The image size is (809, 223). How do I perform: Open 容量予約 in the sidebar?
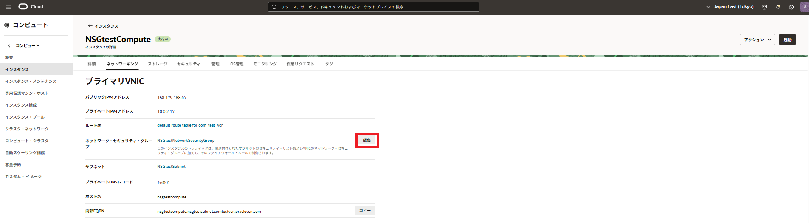13,164
